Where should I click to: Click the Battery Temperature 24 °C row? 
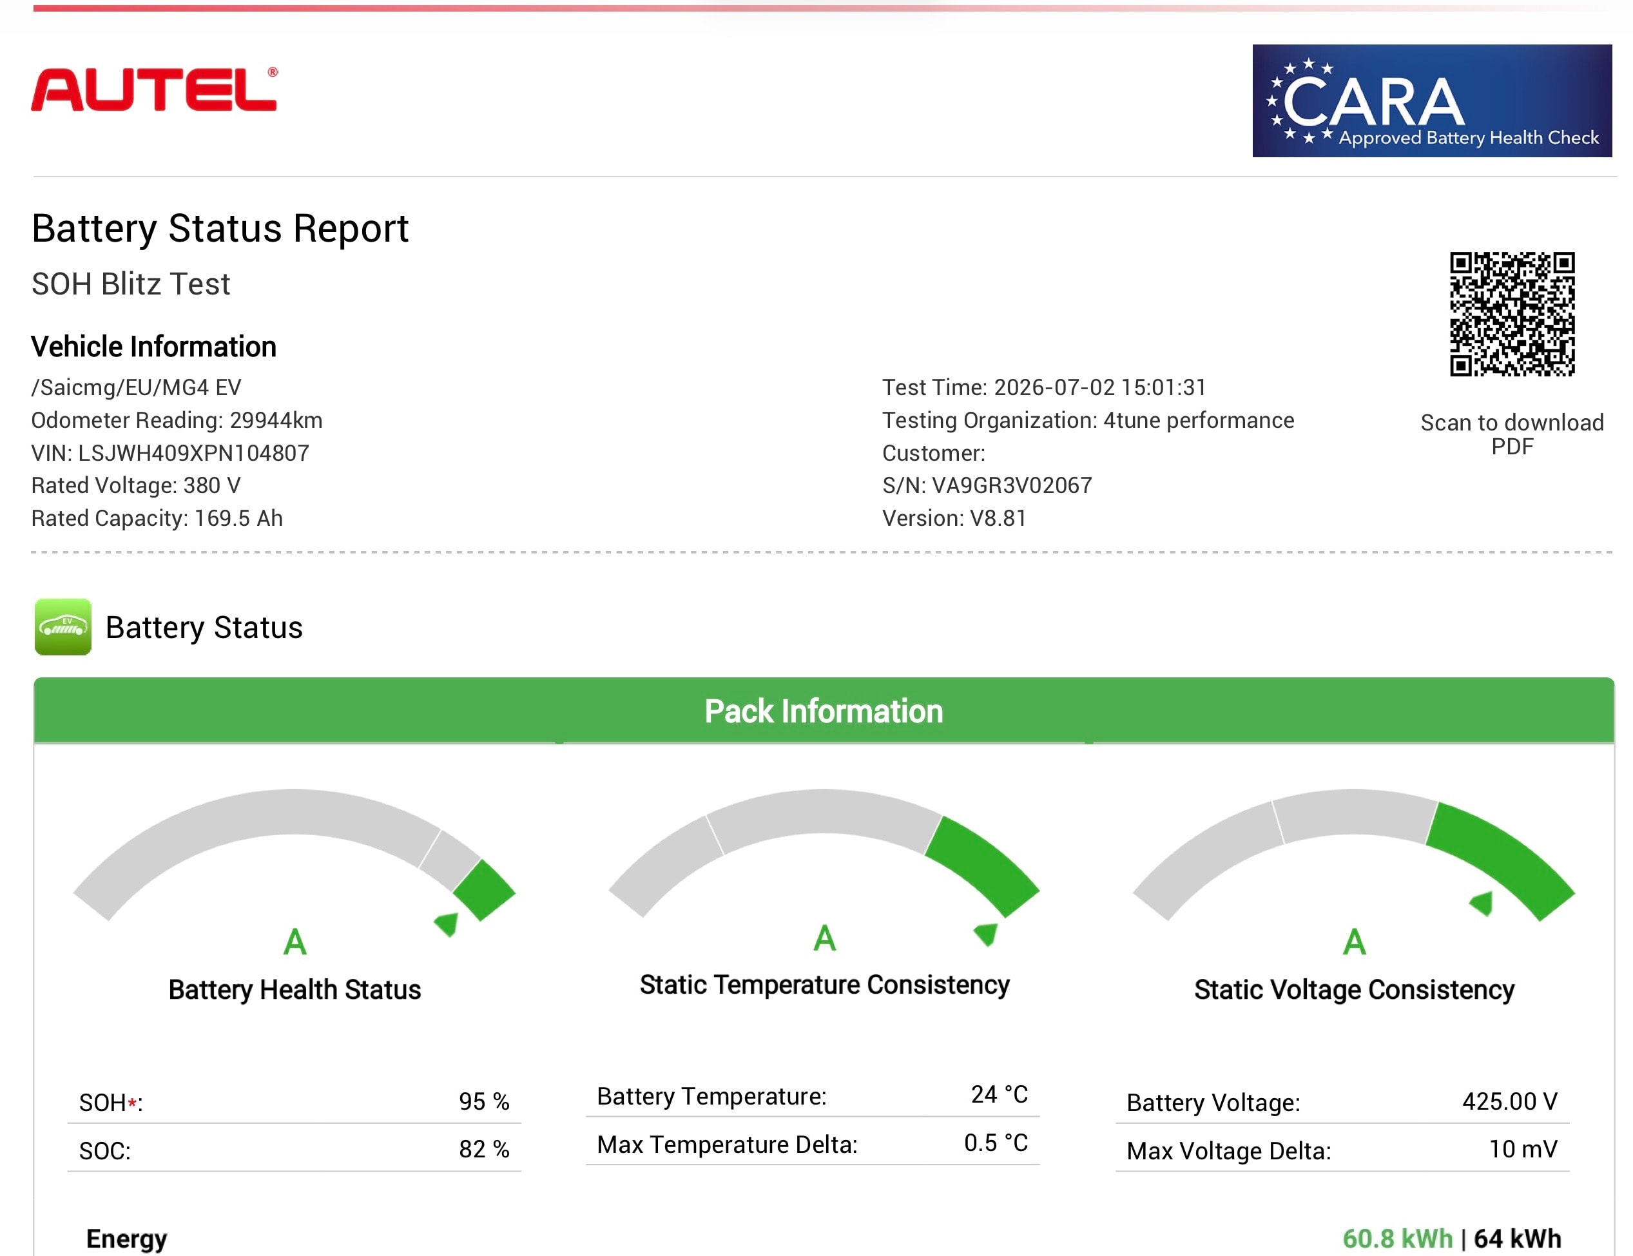tap(813, 1096)
